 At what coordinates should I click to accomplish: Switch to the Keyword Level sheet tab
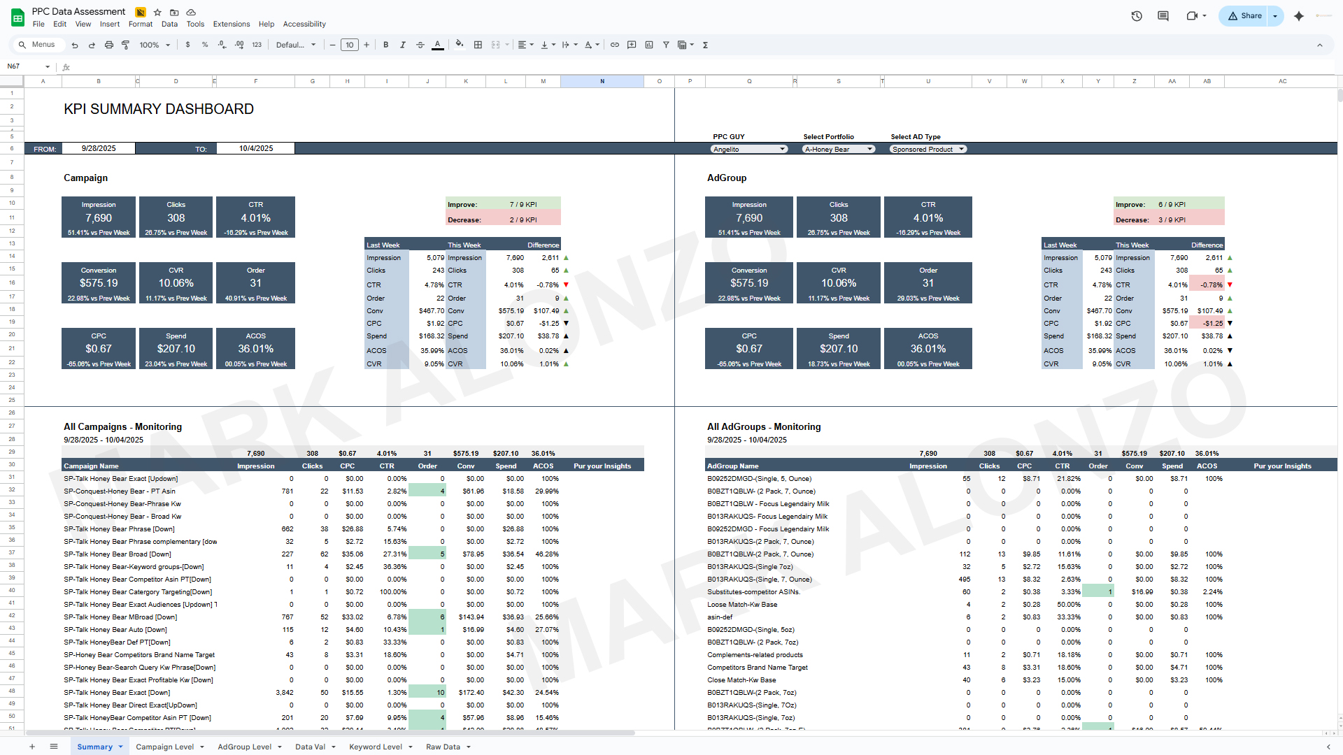(376, 747)
